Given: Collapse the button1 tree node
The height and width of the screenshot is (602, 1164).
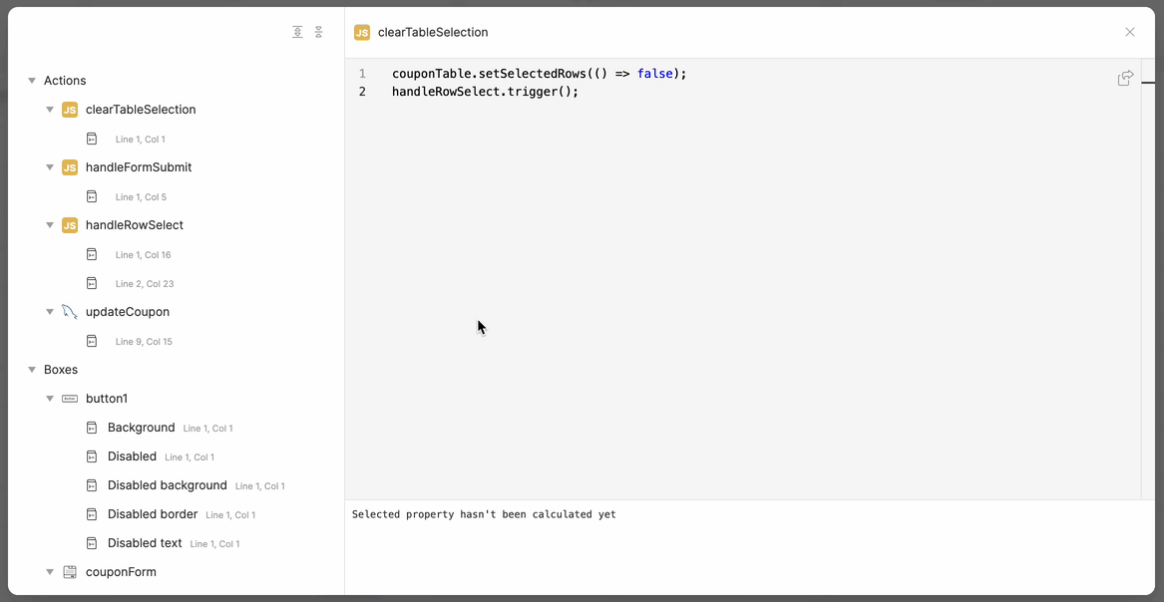Looking at the screenshot, I should 50,399.
